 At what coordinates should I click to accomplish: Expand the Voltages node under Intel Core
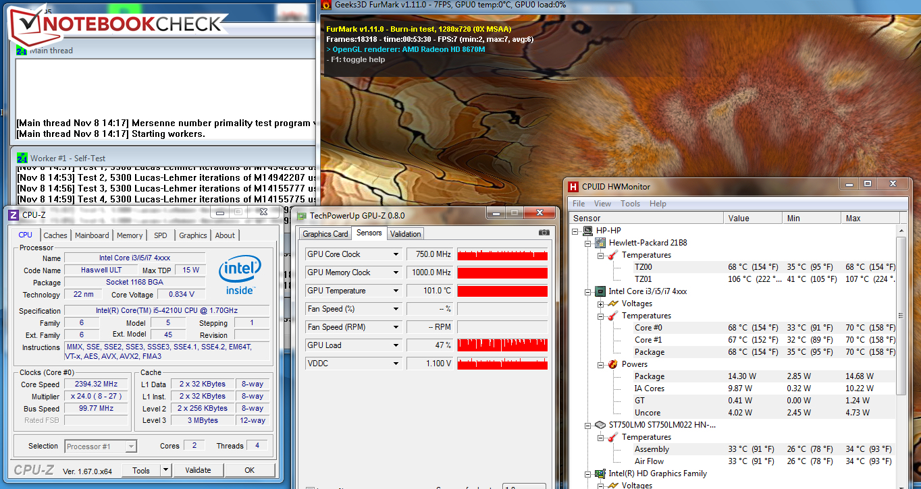coord(600,304)
